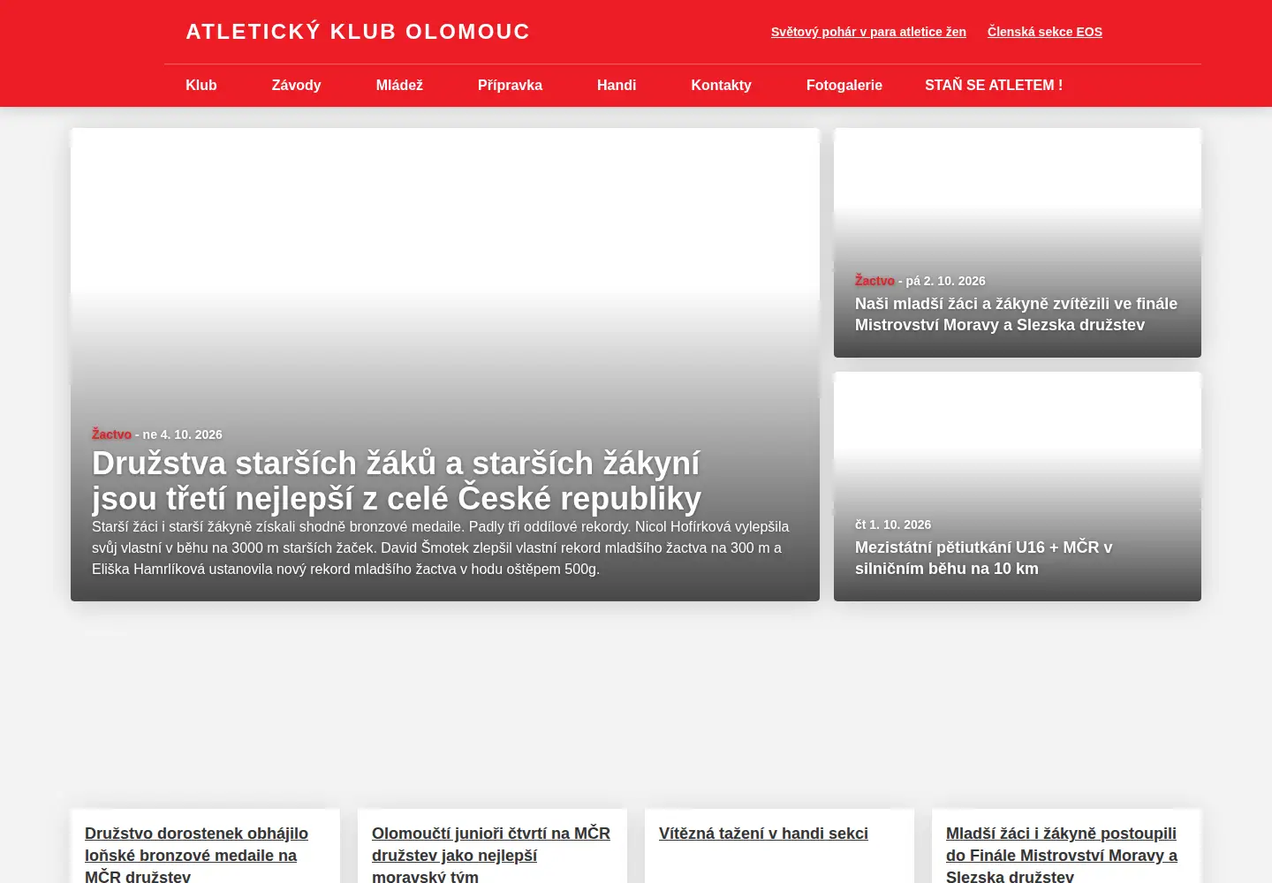Image resolution: width=1272 pixels, height=883 pixels.
Task: Go to the Kontakty page
Action: 721,86
